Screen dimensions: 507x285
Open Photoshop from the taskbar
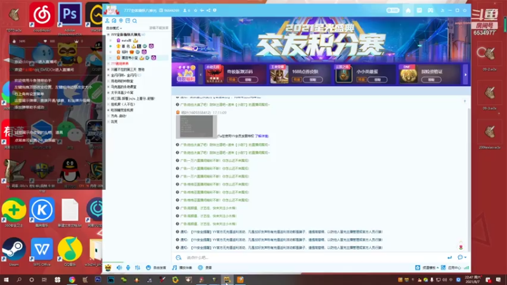98,279
